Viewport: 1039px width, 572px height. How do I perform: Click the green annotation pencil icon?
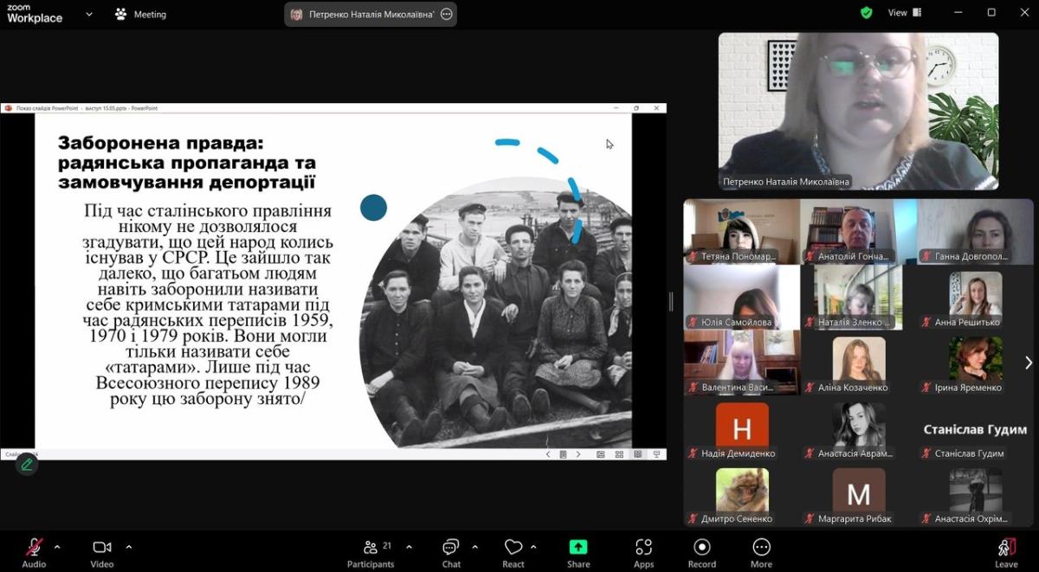[x=27, y=465]
